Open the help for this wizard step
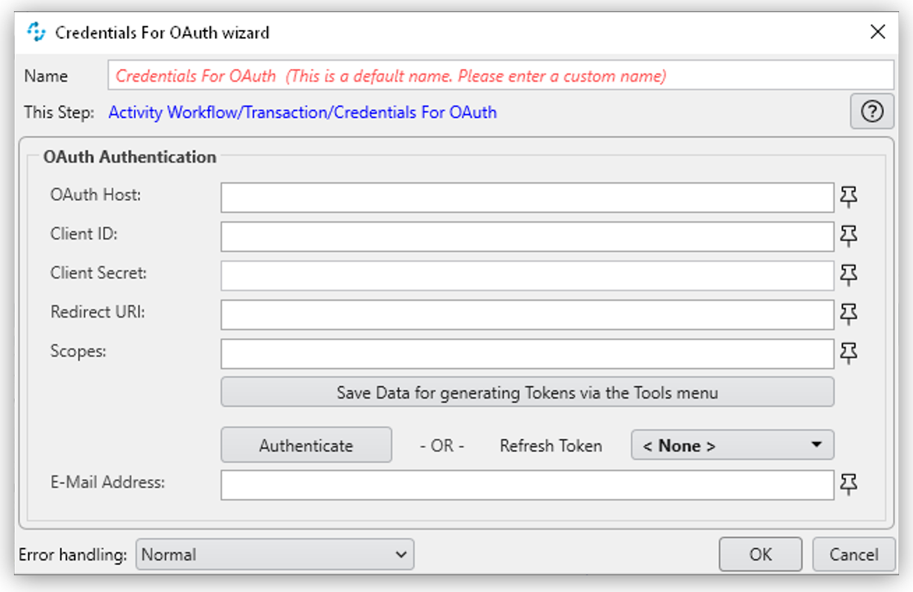The image size is (913, 592). pos(872,112)
